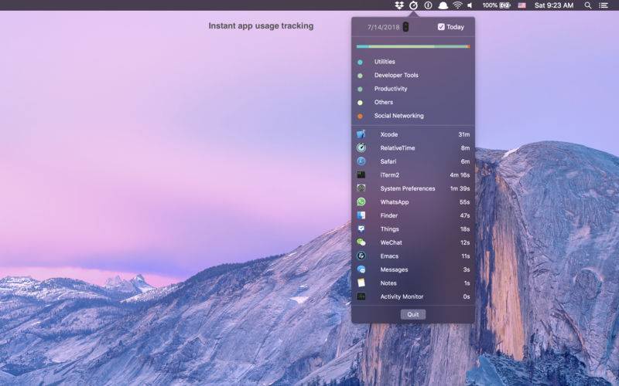Click the iTerm2 terminal icon
This screenshot has height=386, width=619.
[x=361, y=175]
